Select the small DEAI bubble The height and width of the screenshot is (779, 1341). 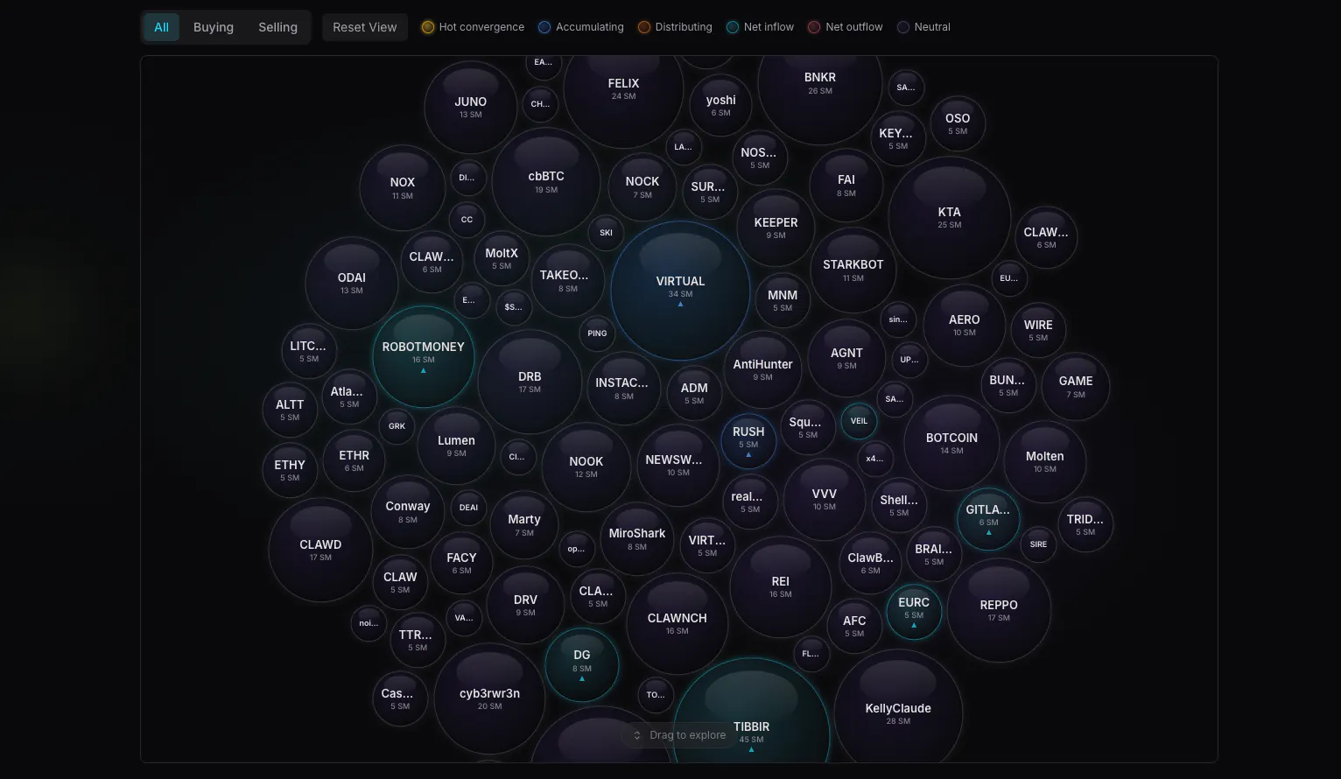[x=469, y=508]
